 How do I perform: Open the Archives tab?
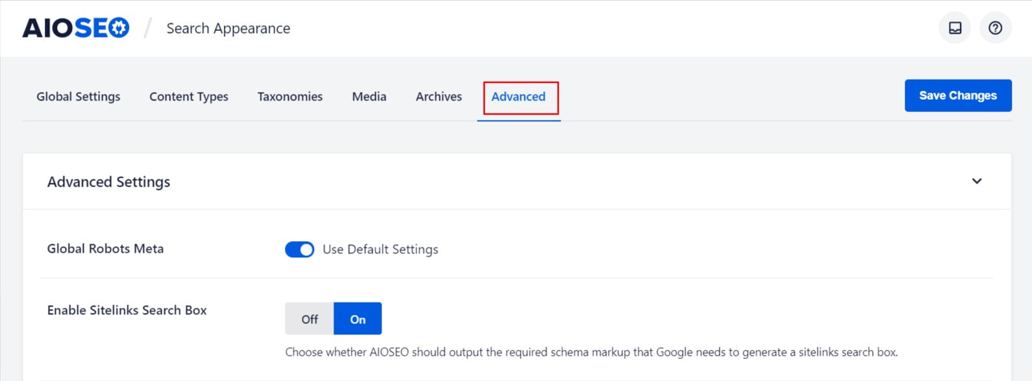point(439,97)
